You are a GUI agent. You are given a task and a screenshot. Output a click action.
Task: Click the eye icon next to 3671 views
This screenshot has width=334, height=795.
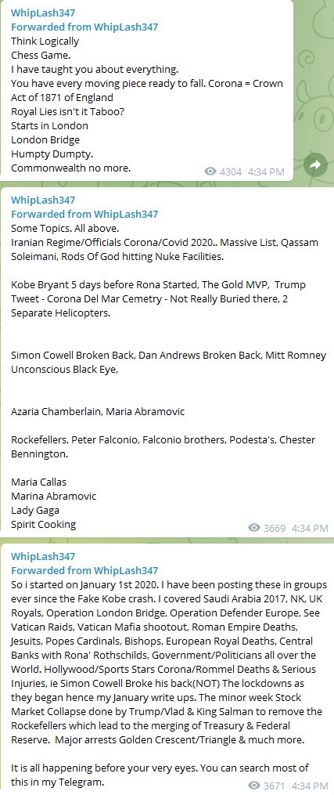click(x=254, y=786)
